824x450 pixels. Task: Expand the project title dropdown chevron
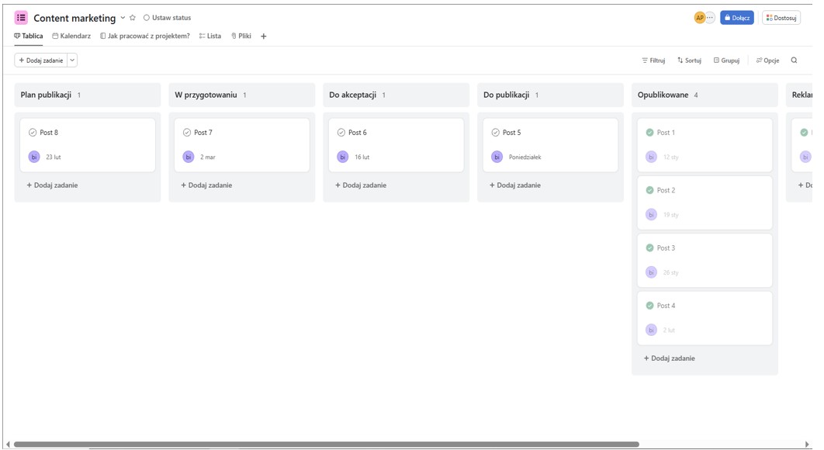[123, 18]
